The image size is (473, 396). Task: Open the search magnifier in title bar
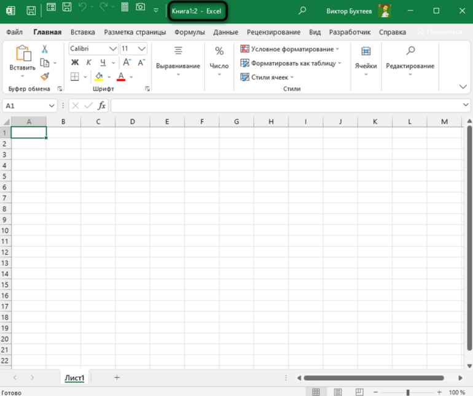pos(302,11)
